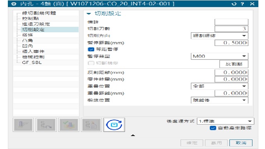Click the first greyed tool icon in bottom toolbar
Screen dimensions: 265x149
[x=23, y=125]
